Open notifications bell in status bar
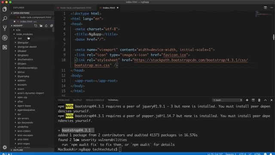 click(x=271, y=154)
